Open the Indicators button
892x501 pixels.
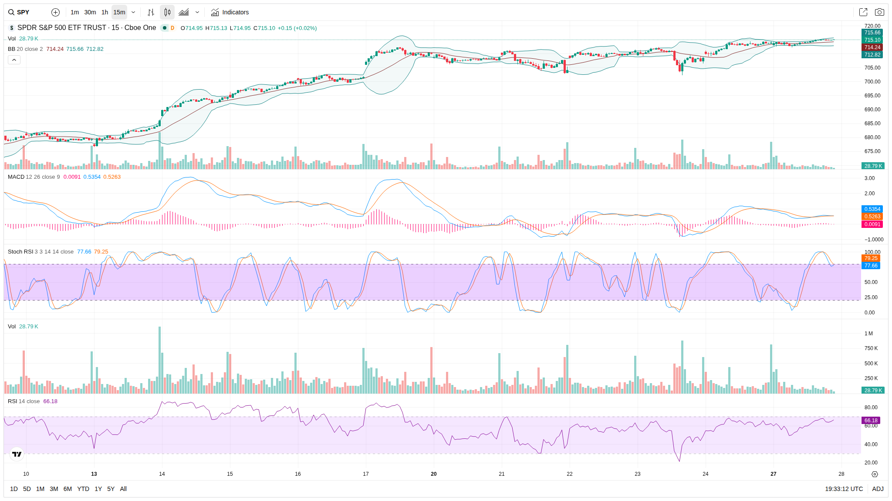[230, 12]
